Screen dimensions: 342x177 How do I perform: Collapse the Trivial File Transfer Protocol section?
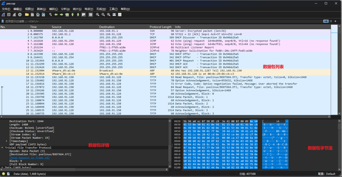click(x=3, y=148)
